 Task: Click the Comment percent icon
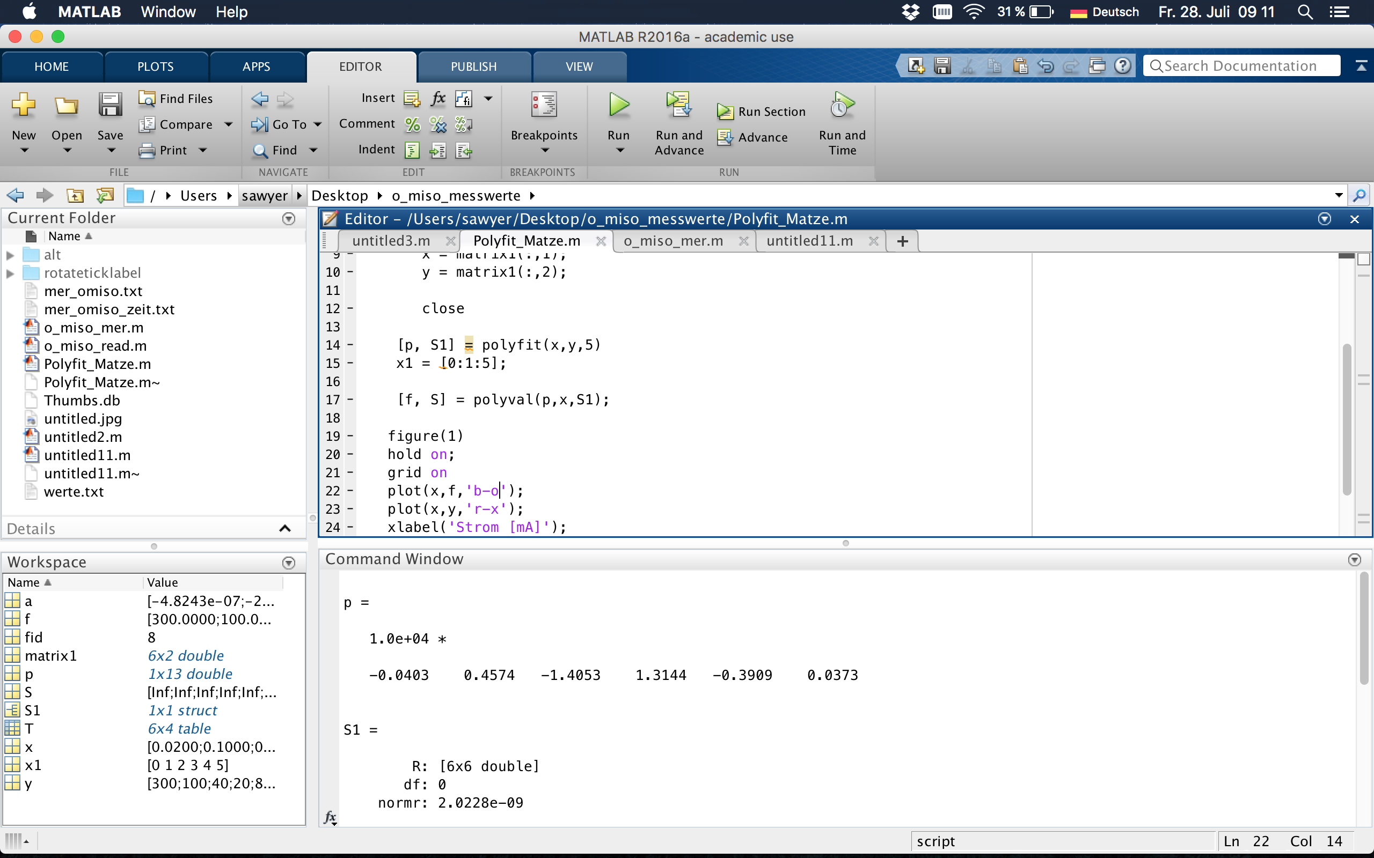pyautogui.click(x=412, y=124)
